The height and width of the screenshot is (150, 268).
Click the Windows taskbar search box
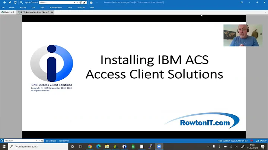(38, 147)
